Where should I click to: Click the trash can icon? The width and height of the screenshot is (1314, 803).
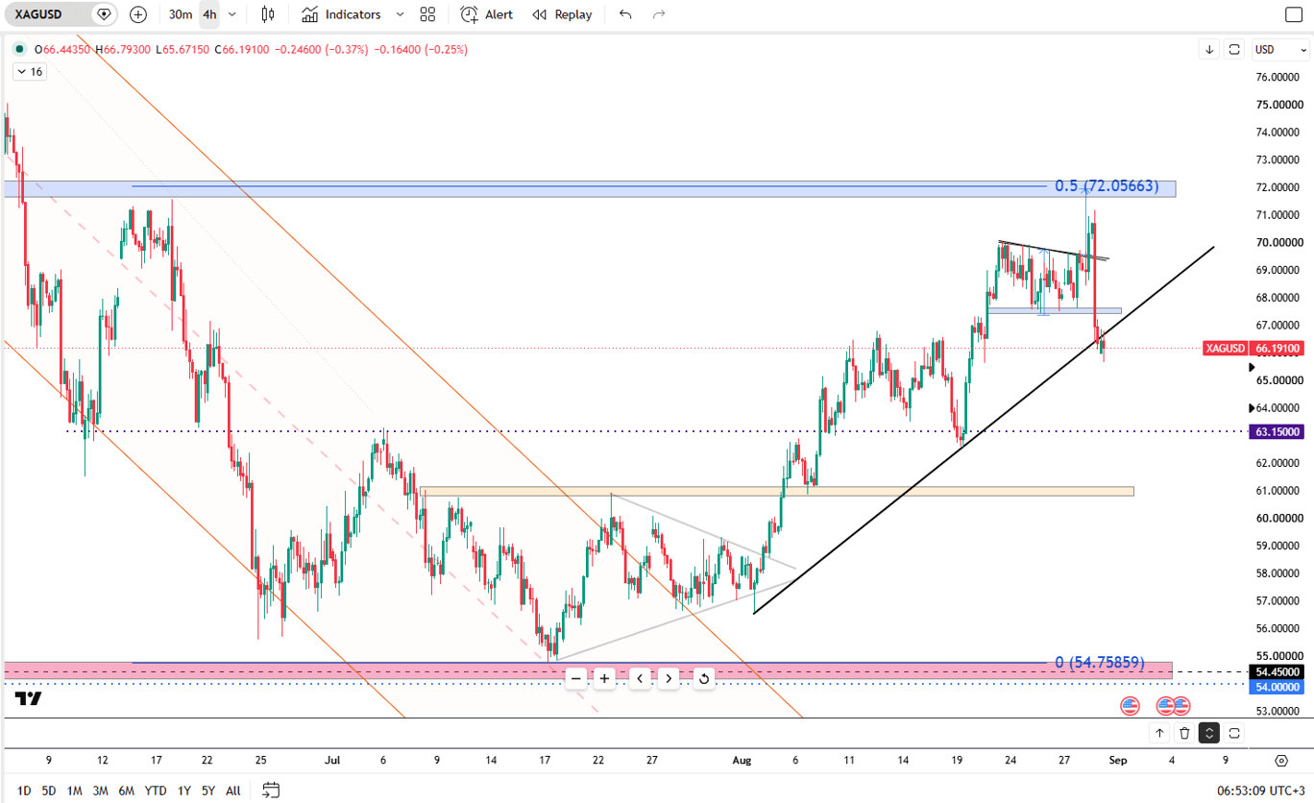pos(1184,733)
